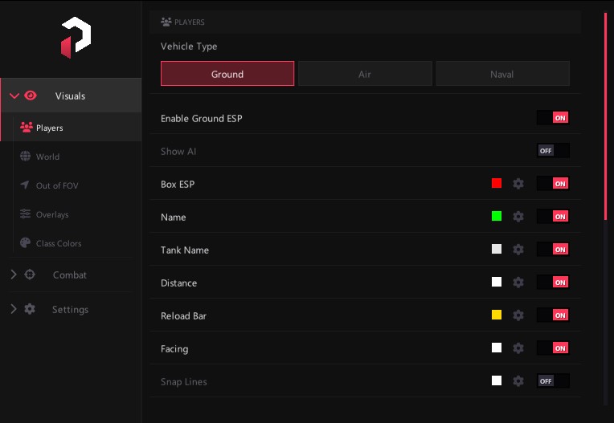The height and width of the screenshot is (423, 614).
Task: Click the Box ESP label
Action: (178, 184)
